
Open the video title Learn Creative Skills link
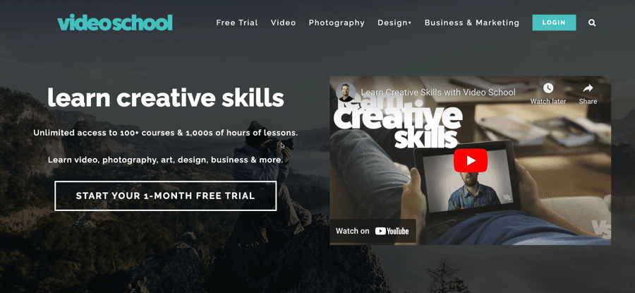438,92
